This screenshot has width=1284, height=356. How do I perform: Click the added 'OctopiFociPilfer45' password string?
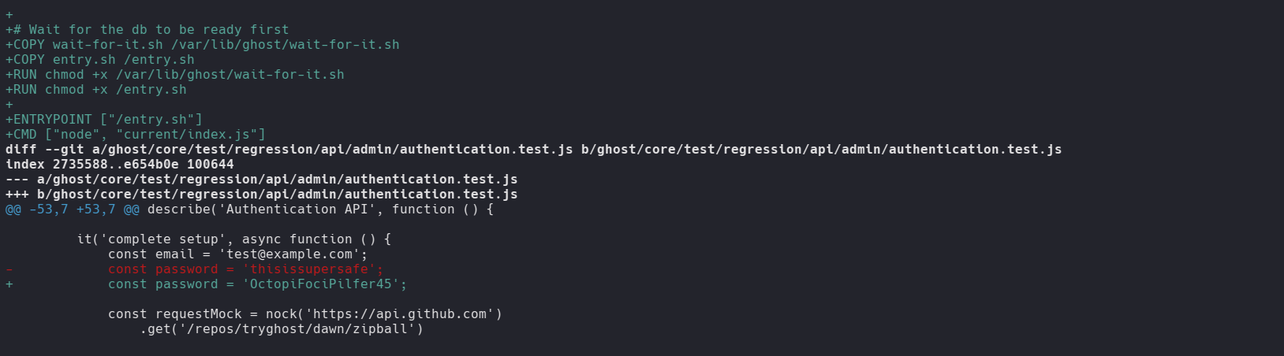pyautogui.click(x=324, y=284)
